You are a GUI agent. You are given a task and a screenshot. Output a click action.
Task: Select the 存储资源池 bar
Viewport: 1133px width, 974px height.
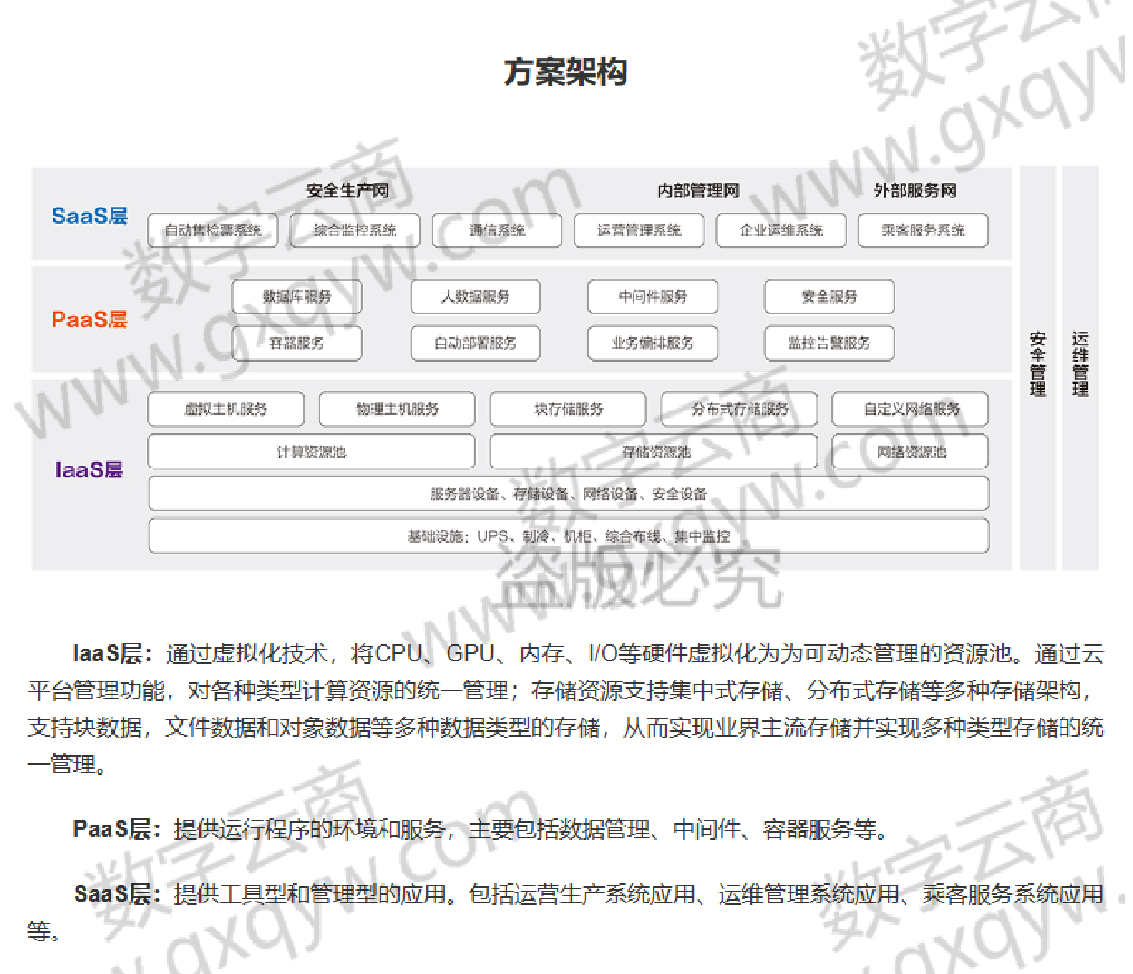(x=654, y=451)
